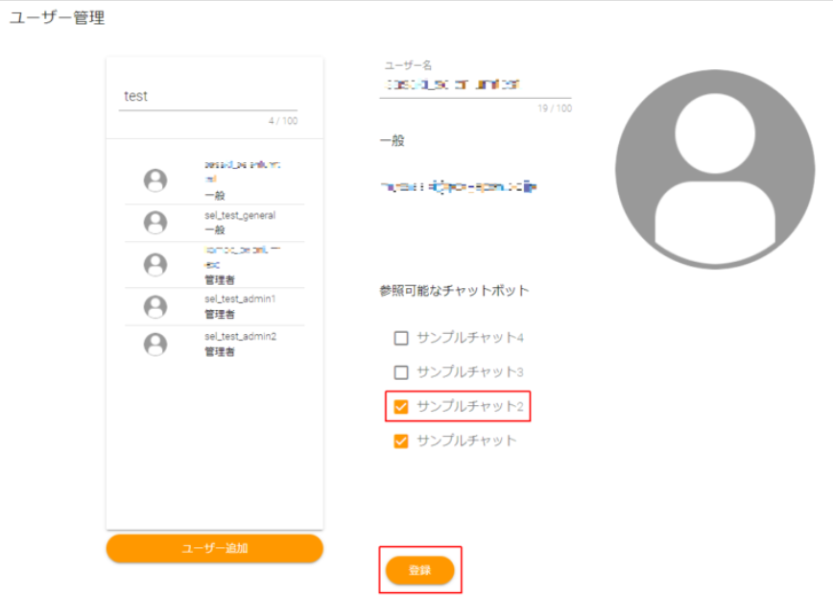Click the 参照可能なチャットボット section label
The image size is (833, 597).
point(454,291)
